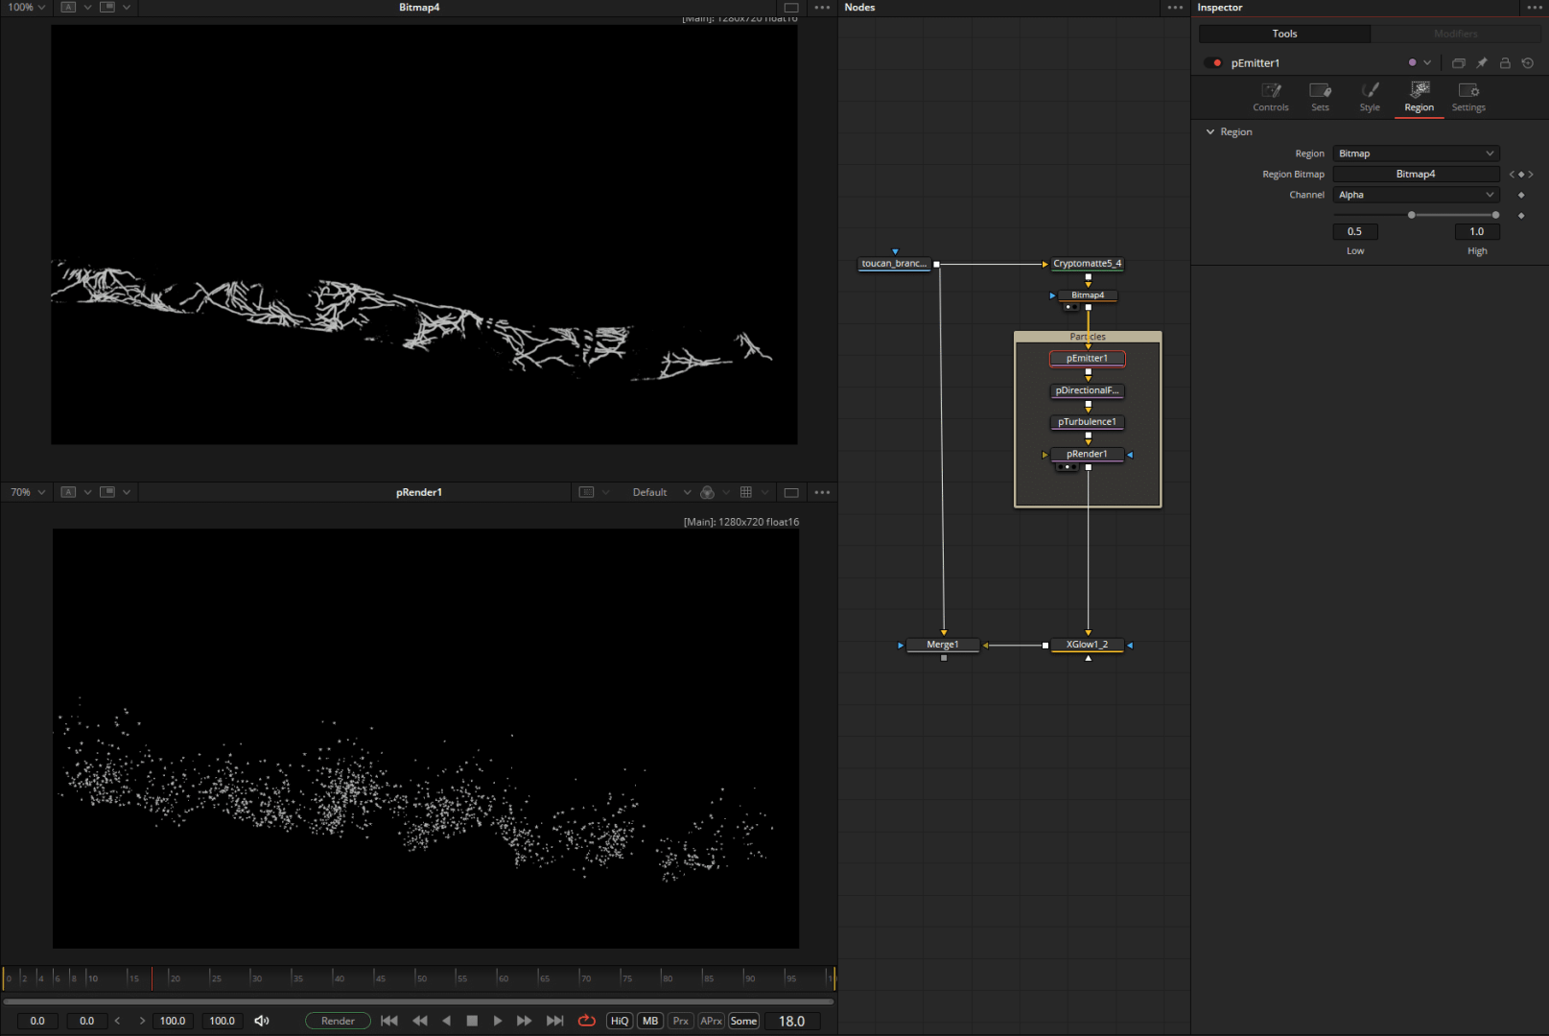Screen dimensions: 1549x1036
Task: Click the green Render button
Action: [338, 1021]
